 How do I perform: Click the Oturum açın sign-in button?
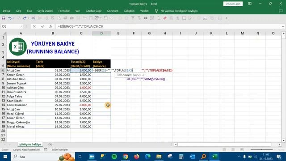tap(233, 4)
